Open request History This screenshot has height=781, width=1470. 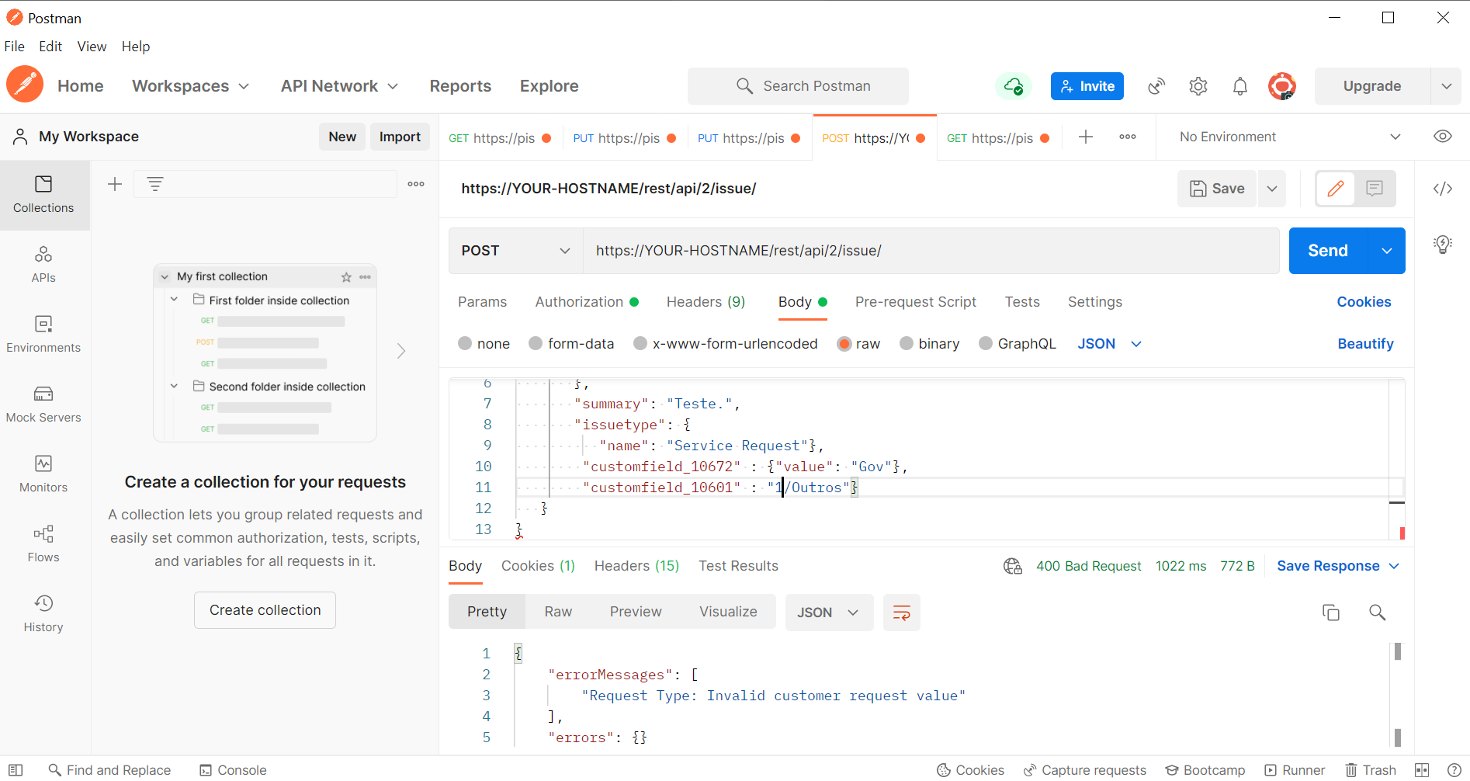click(x=43, y=612)
